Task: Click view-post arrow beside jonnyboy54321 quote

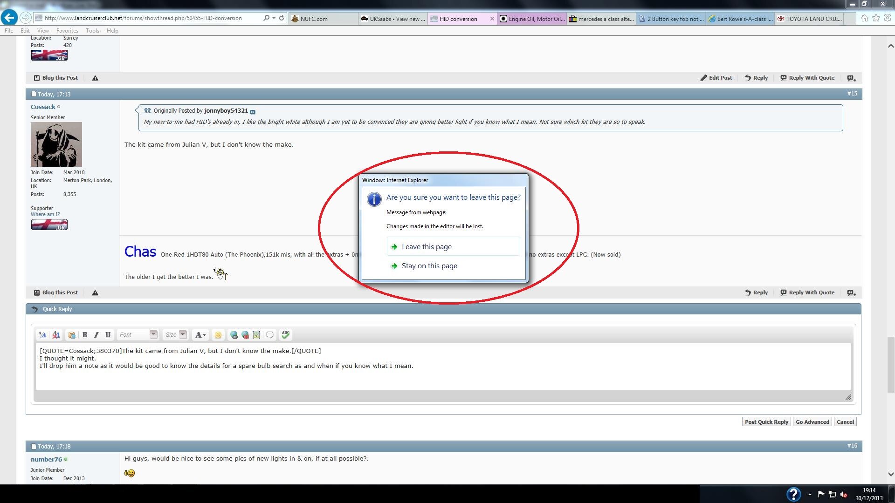Action: click(253, 111)
